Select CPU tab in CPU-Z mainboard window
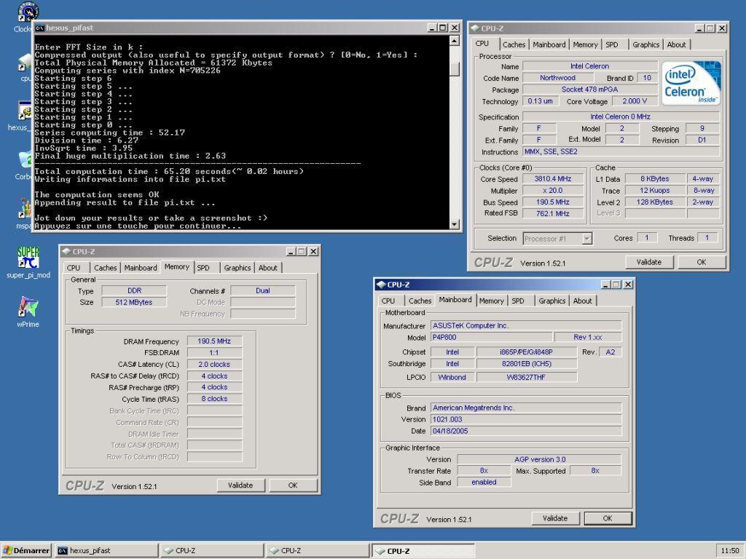Screen dimensions: 746x559 pos(388,301)
